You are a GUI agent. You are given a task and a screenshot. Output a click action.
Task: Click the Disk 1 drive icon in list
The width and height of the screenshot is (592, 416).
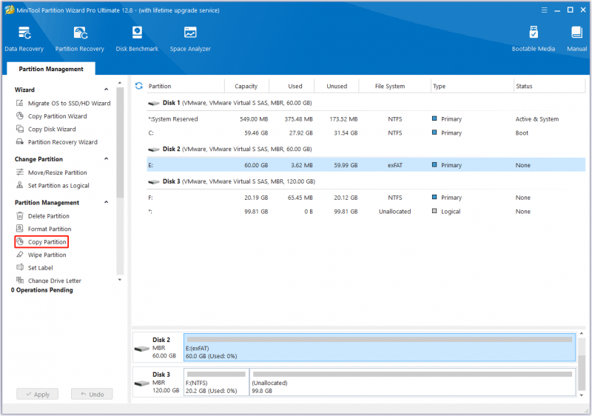[154, 103]
